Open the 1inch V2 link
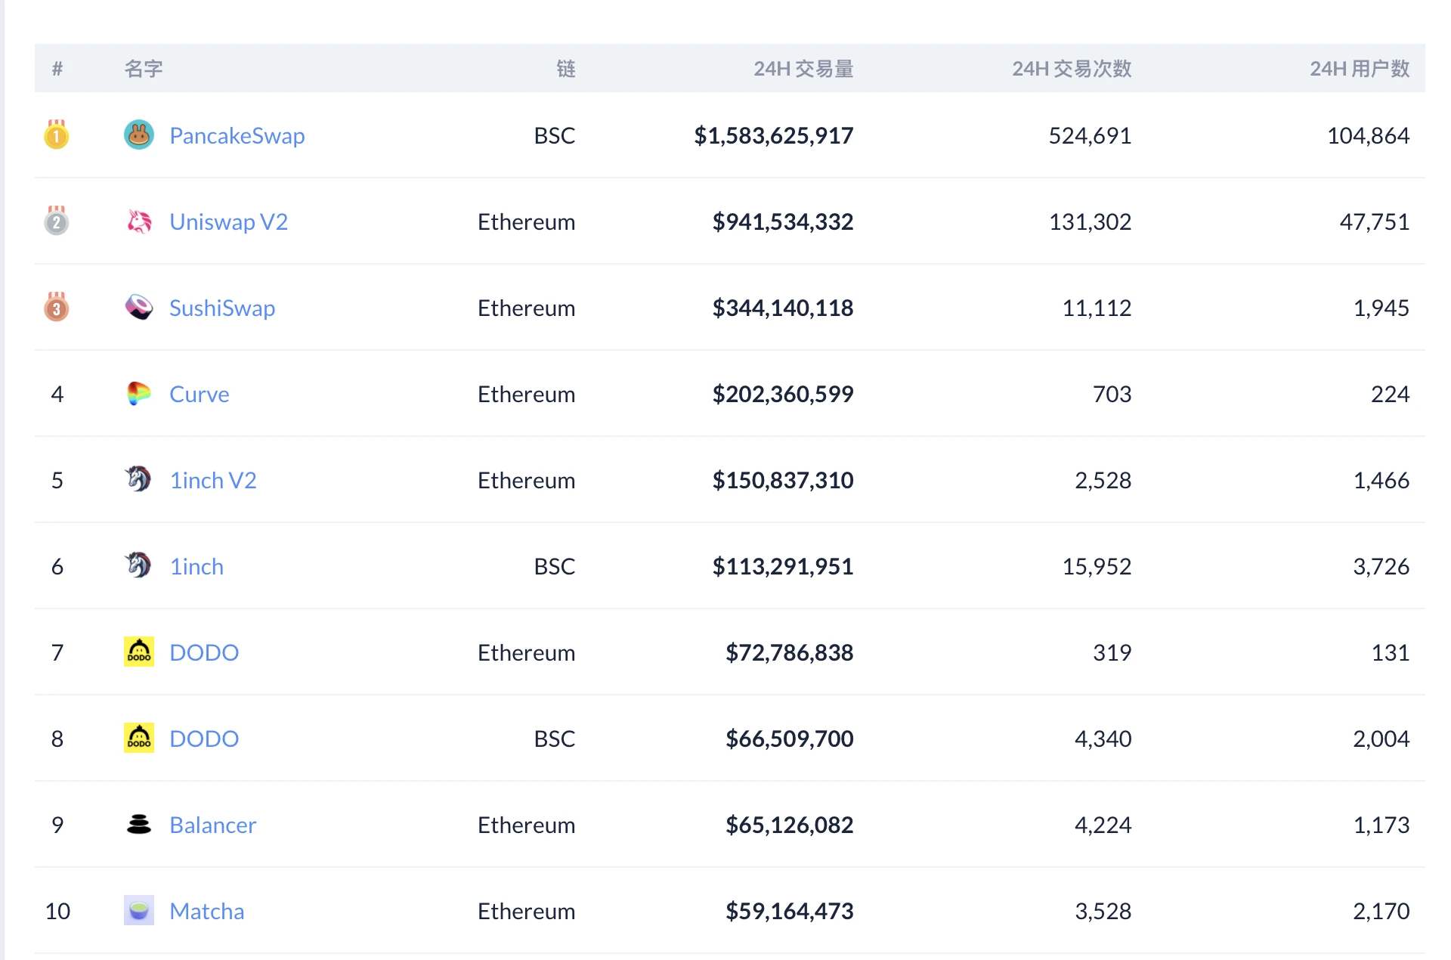Image resolution: width=1451 pixels, height=960 pixels. coord(213,481)
